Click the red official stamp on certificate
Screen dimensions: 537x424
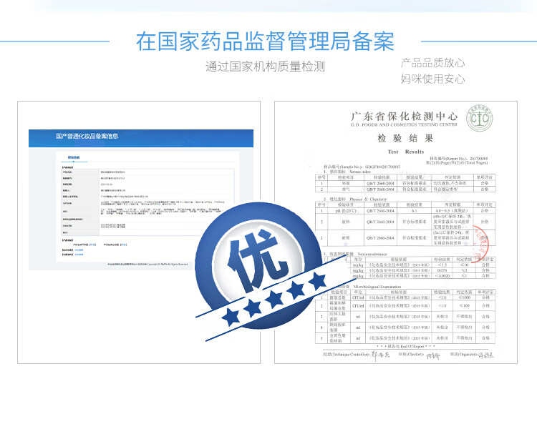pyautogui.click(x=480, y=242)
